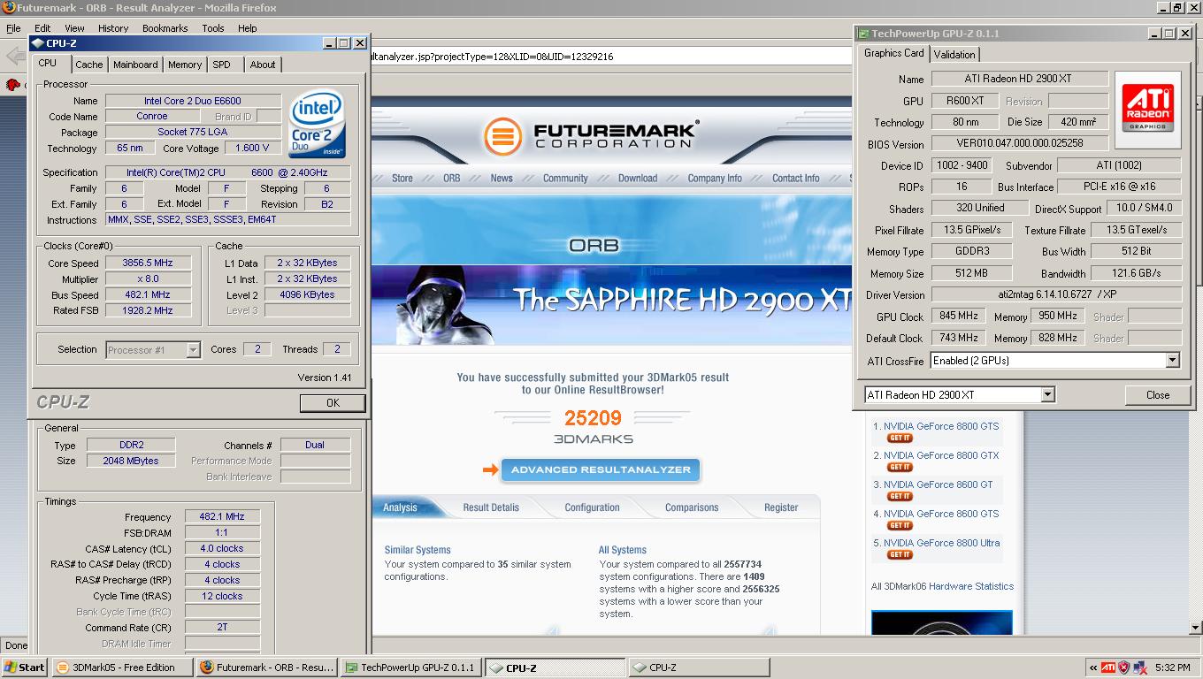This screenshot has height=679, width=1203.
Task: Open the NVIDIA GeForce 8800 GTS link
Action: point(941,426)
